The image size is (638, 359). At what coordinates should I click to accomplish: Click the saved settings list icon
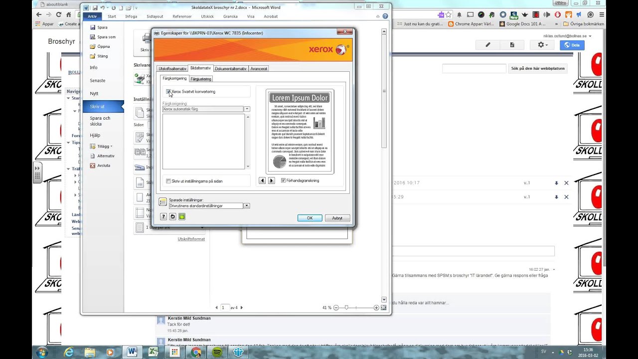click(162, 201)
